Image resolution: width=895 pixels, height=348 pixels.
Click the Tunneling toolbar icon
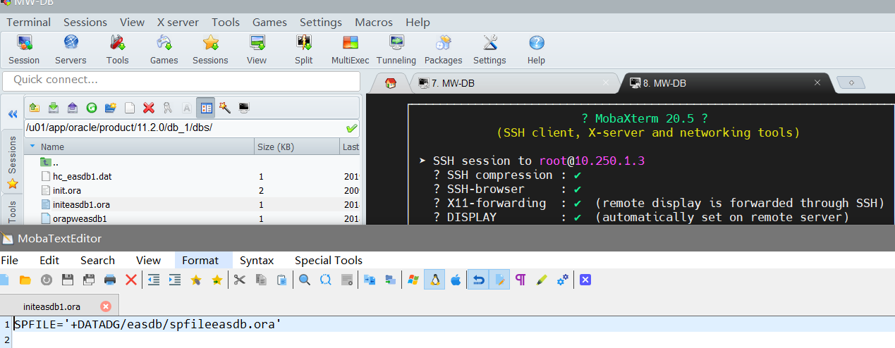click(x=396, y=49)
